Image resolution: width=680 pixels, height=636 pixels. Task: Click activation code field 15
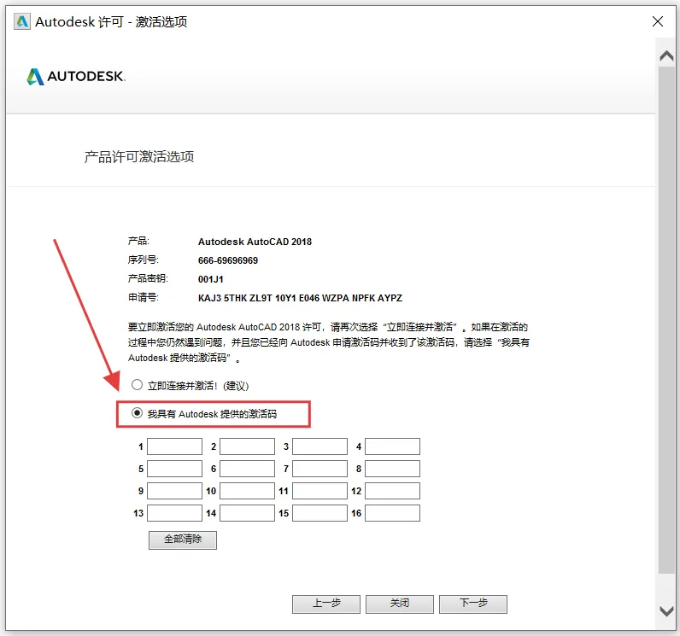[320, 513]
